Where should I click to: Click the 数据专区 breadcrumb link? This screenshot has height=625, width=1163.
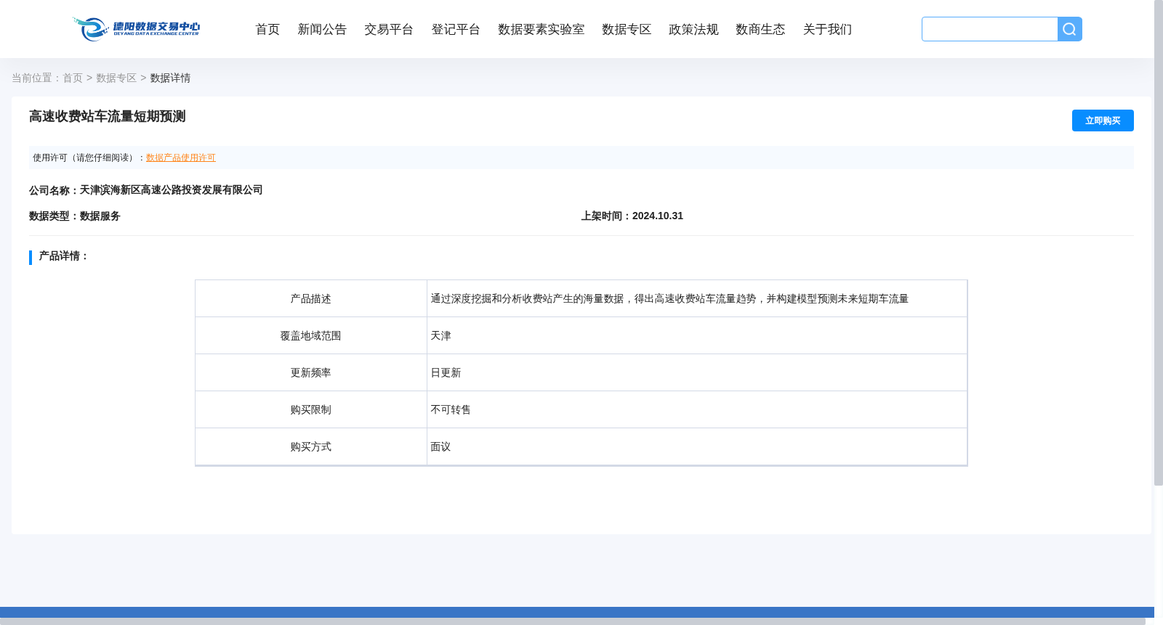(116, 78)
